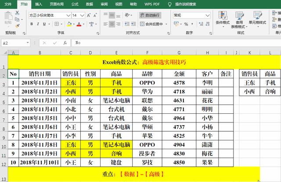Open the 文件 file menu
The height and width of the screenshot is (182, 281).
pyautogui.click(x=8, y=4)
